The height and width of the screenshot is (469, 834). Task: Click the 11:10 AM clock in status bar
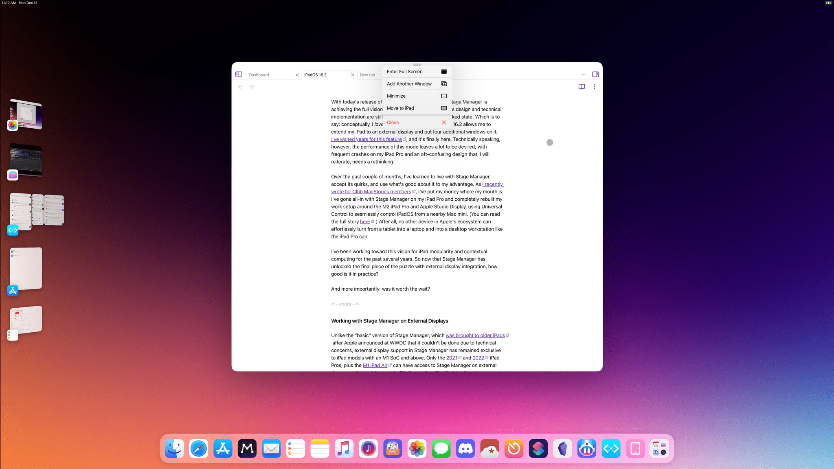tap(9, 3)
